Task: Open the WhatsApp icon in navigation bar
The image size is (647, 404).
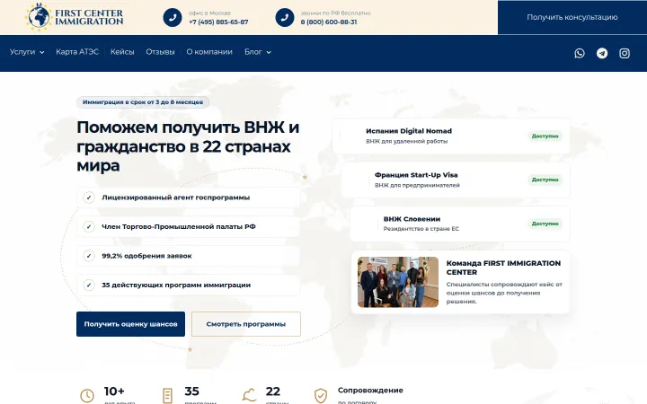Action: point(580,53)
